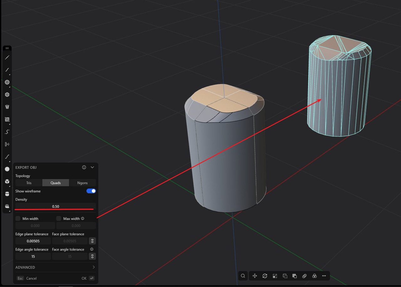Click the three overlapping circles icon
The image size is (401, 287).
[315, 276]
